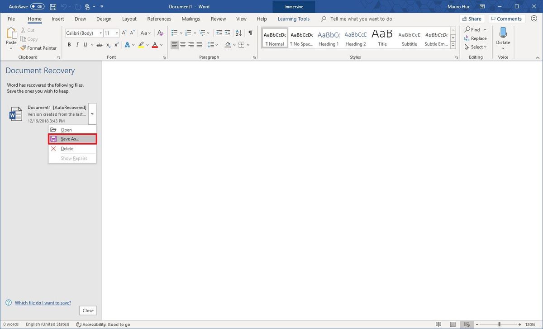
Task: Toggle subscript formatting
Action: point(108,45)
